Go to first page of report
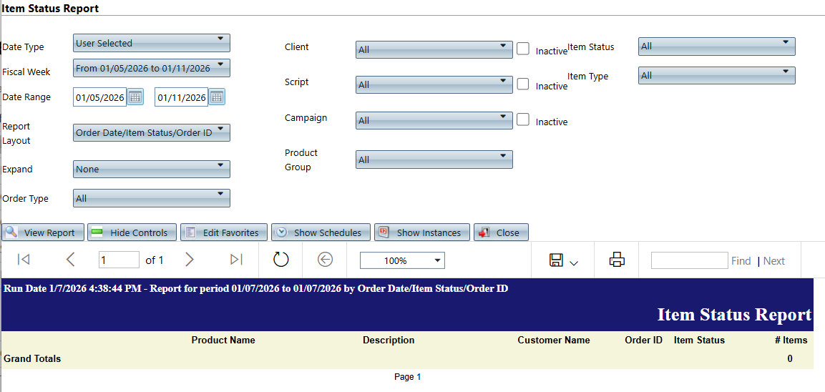 pos(23,260)
